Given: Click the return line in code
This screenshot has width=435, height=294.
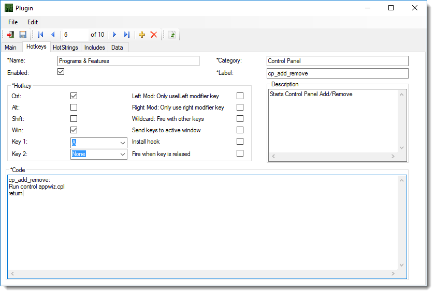Looking at the screenshot, I should click(16, 194).
